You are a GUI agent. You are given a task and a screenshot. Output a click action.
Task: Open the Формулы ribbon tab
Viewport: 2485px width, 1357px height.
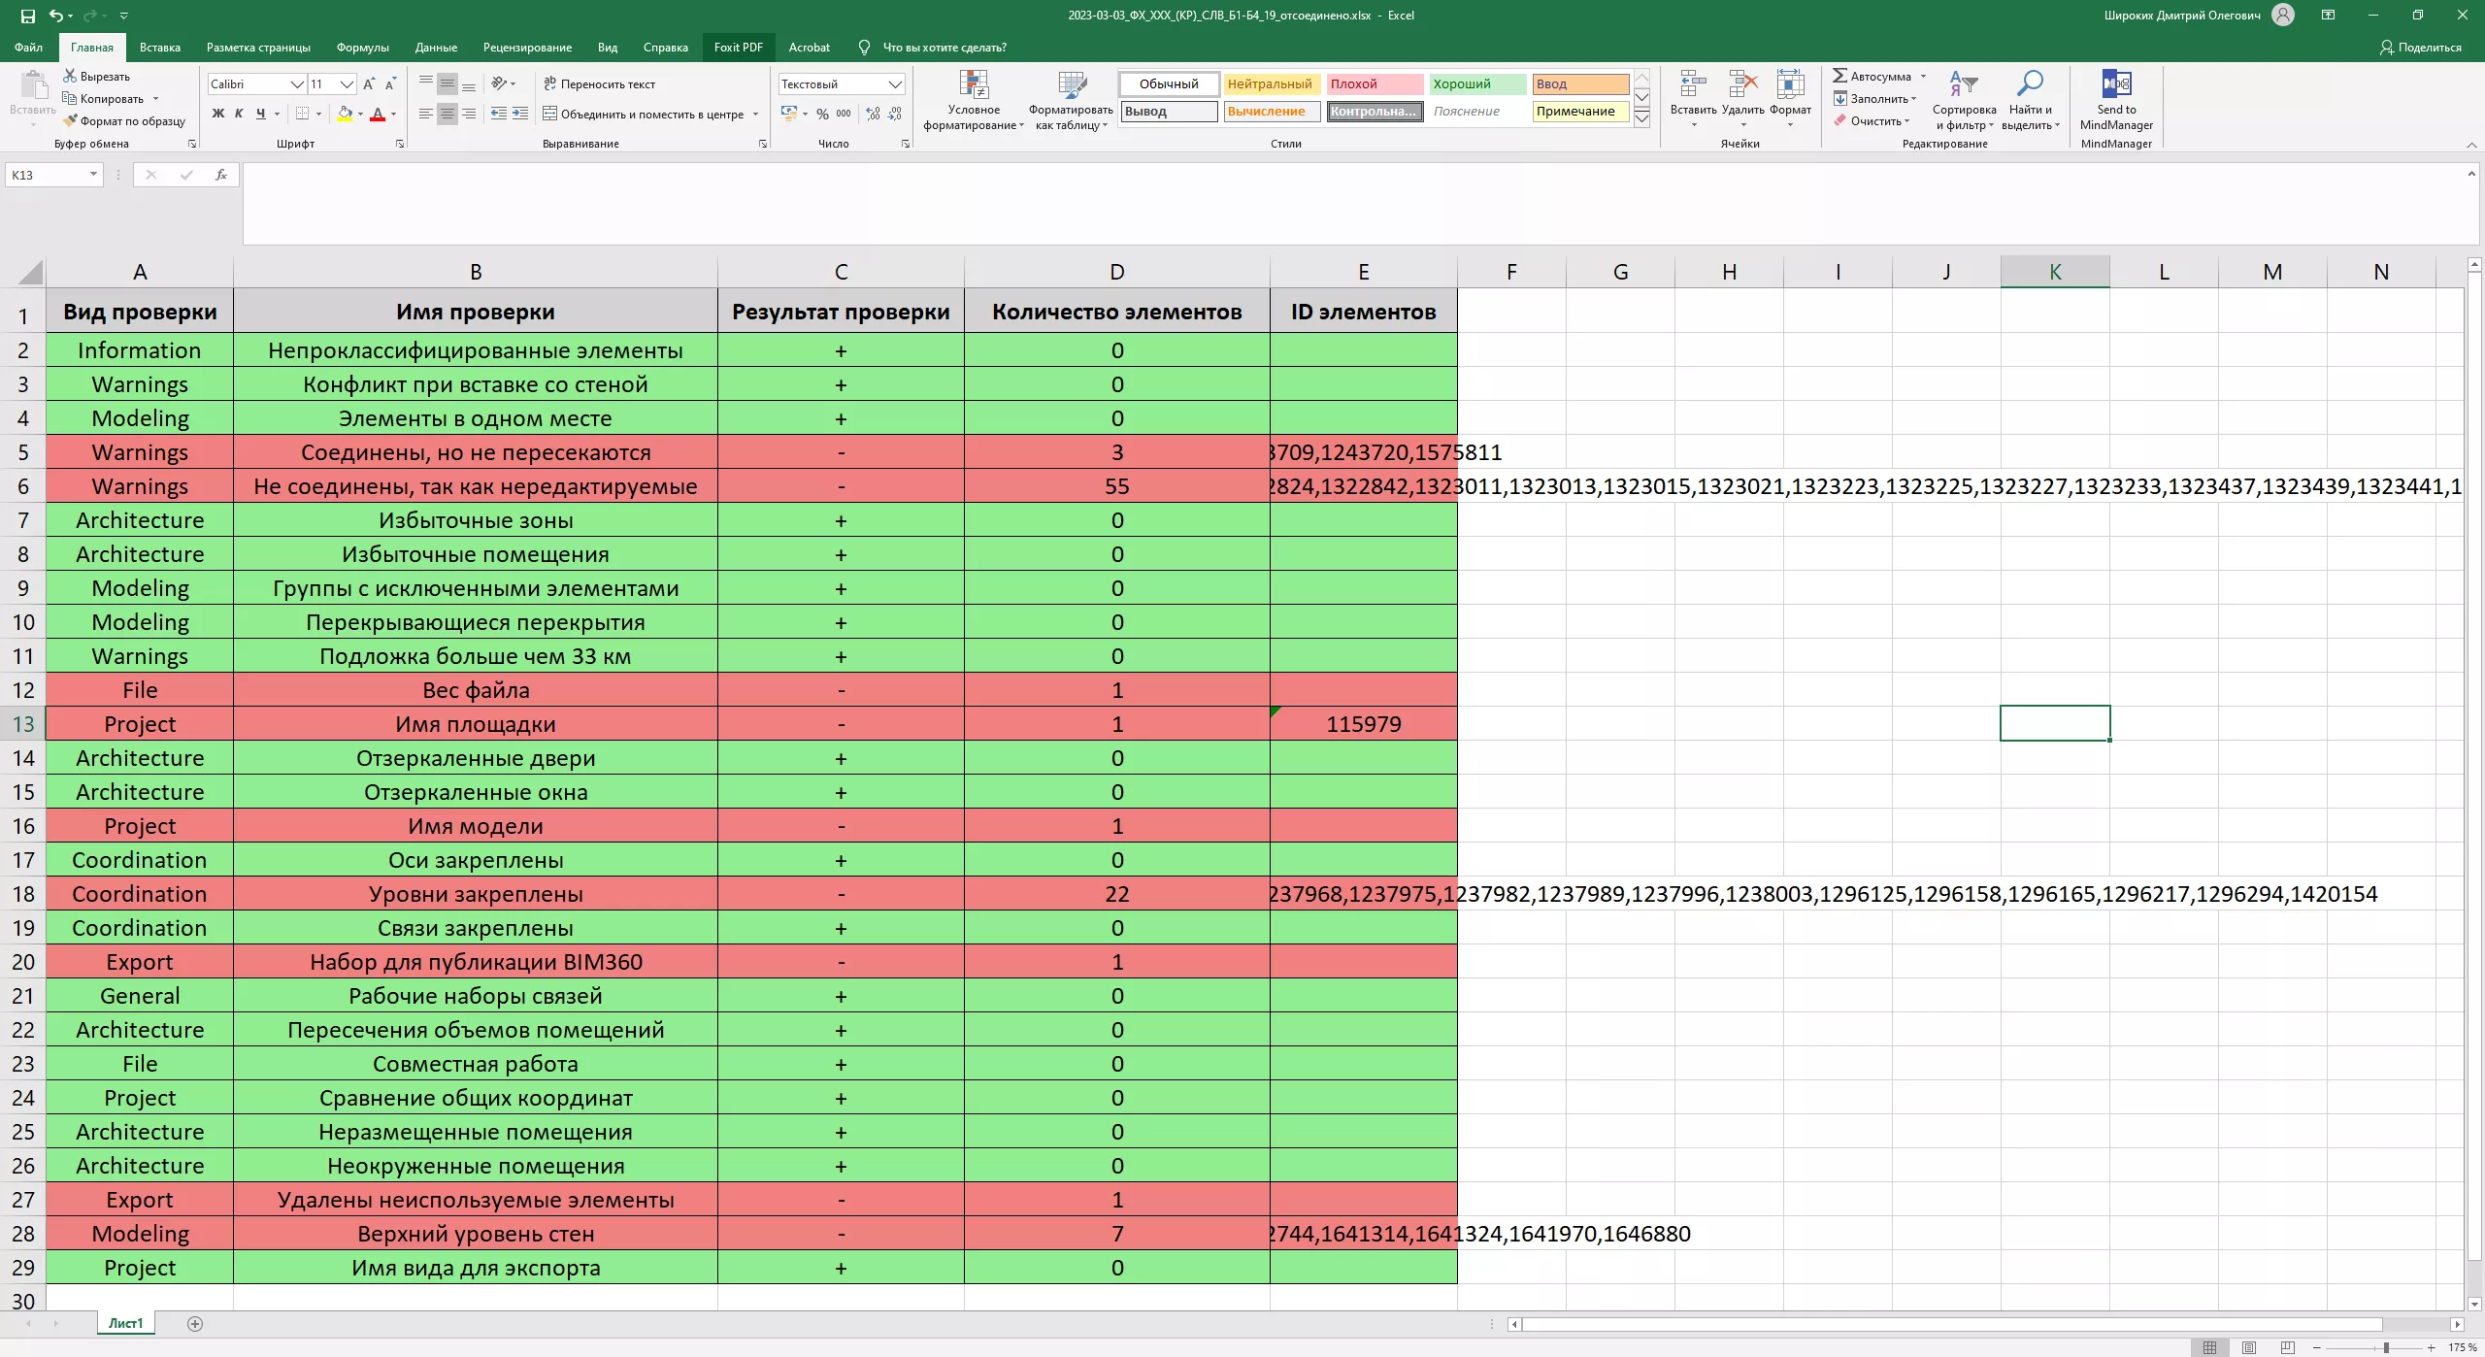pos(362,47)
